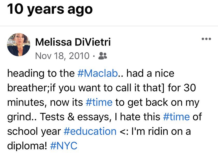Open the Melissa DiVietri profile name
Screen dimensions: 218x163
73,42
